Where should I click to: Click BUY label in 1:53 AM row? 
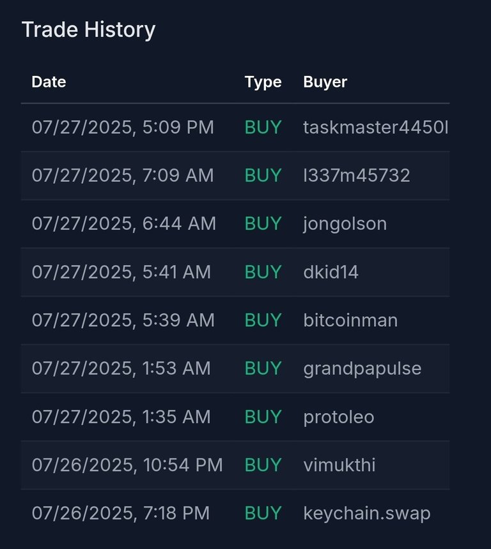263,369
